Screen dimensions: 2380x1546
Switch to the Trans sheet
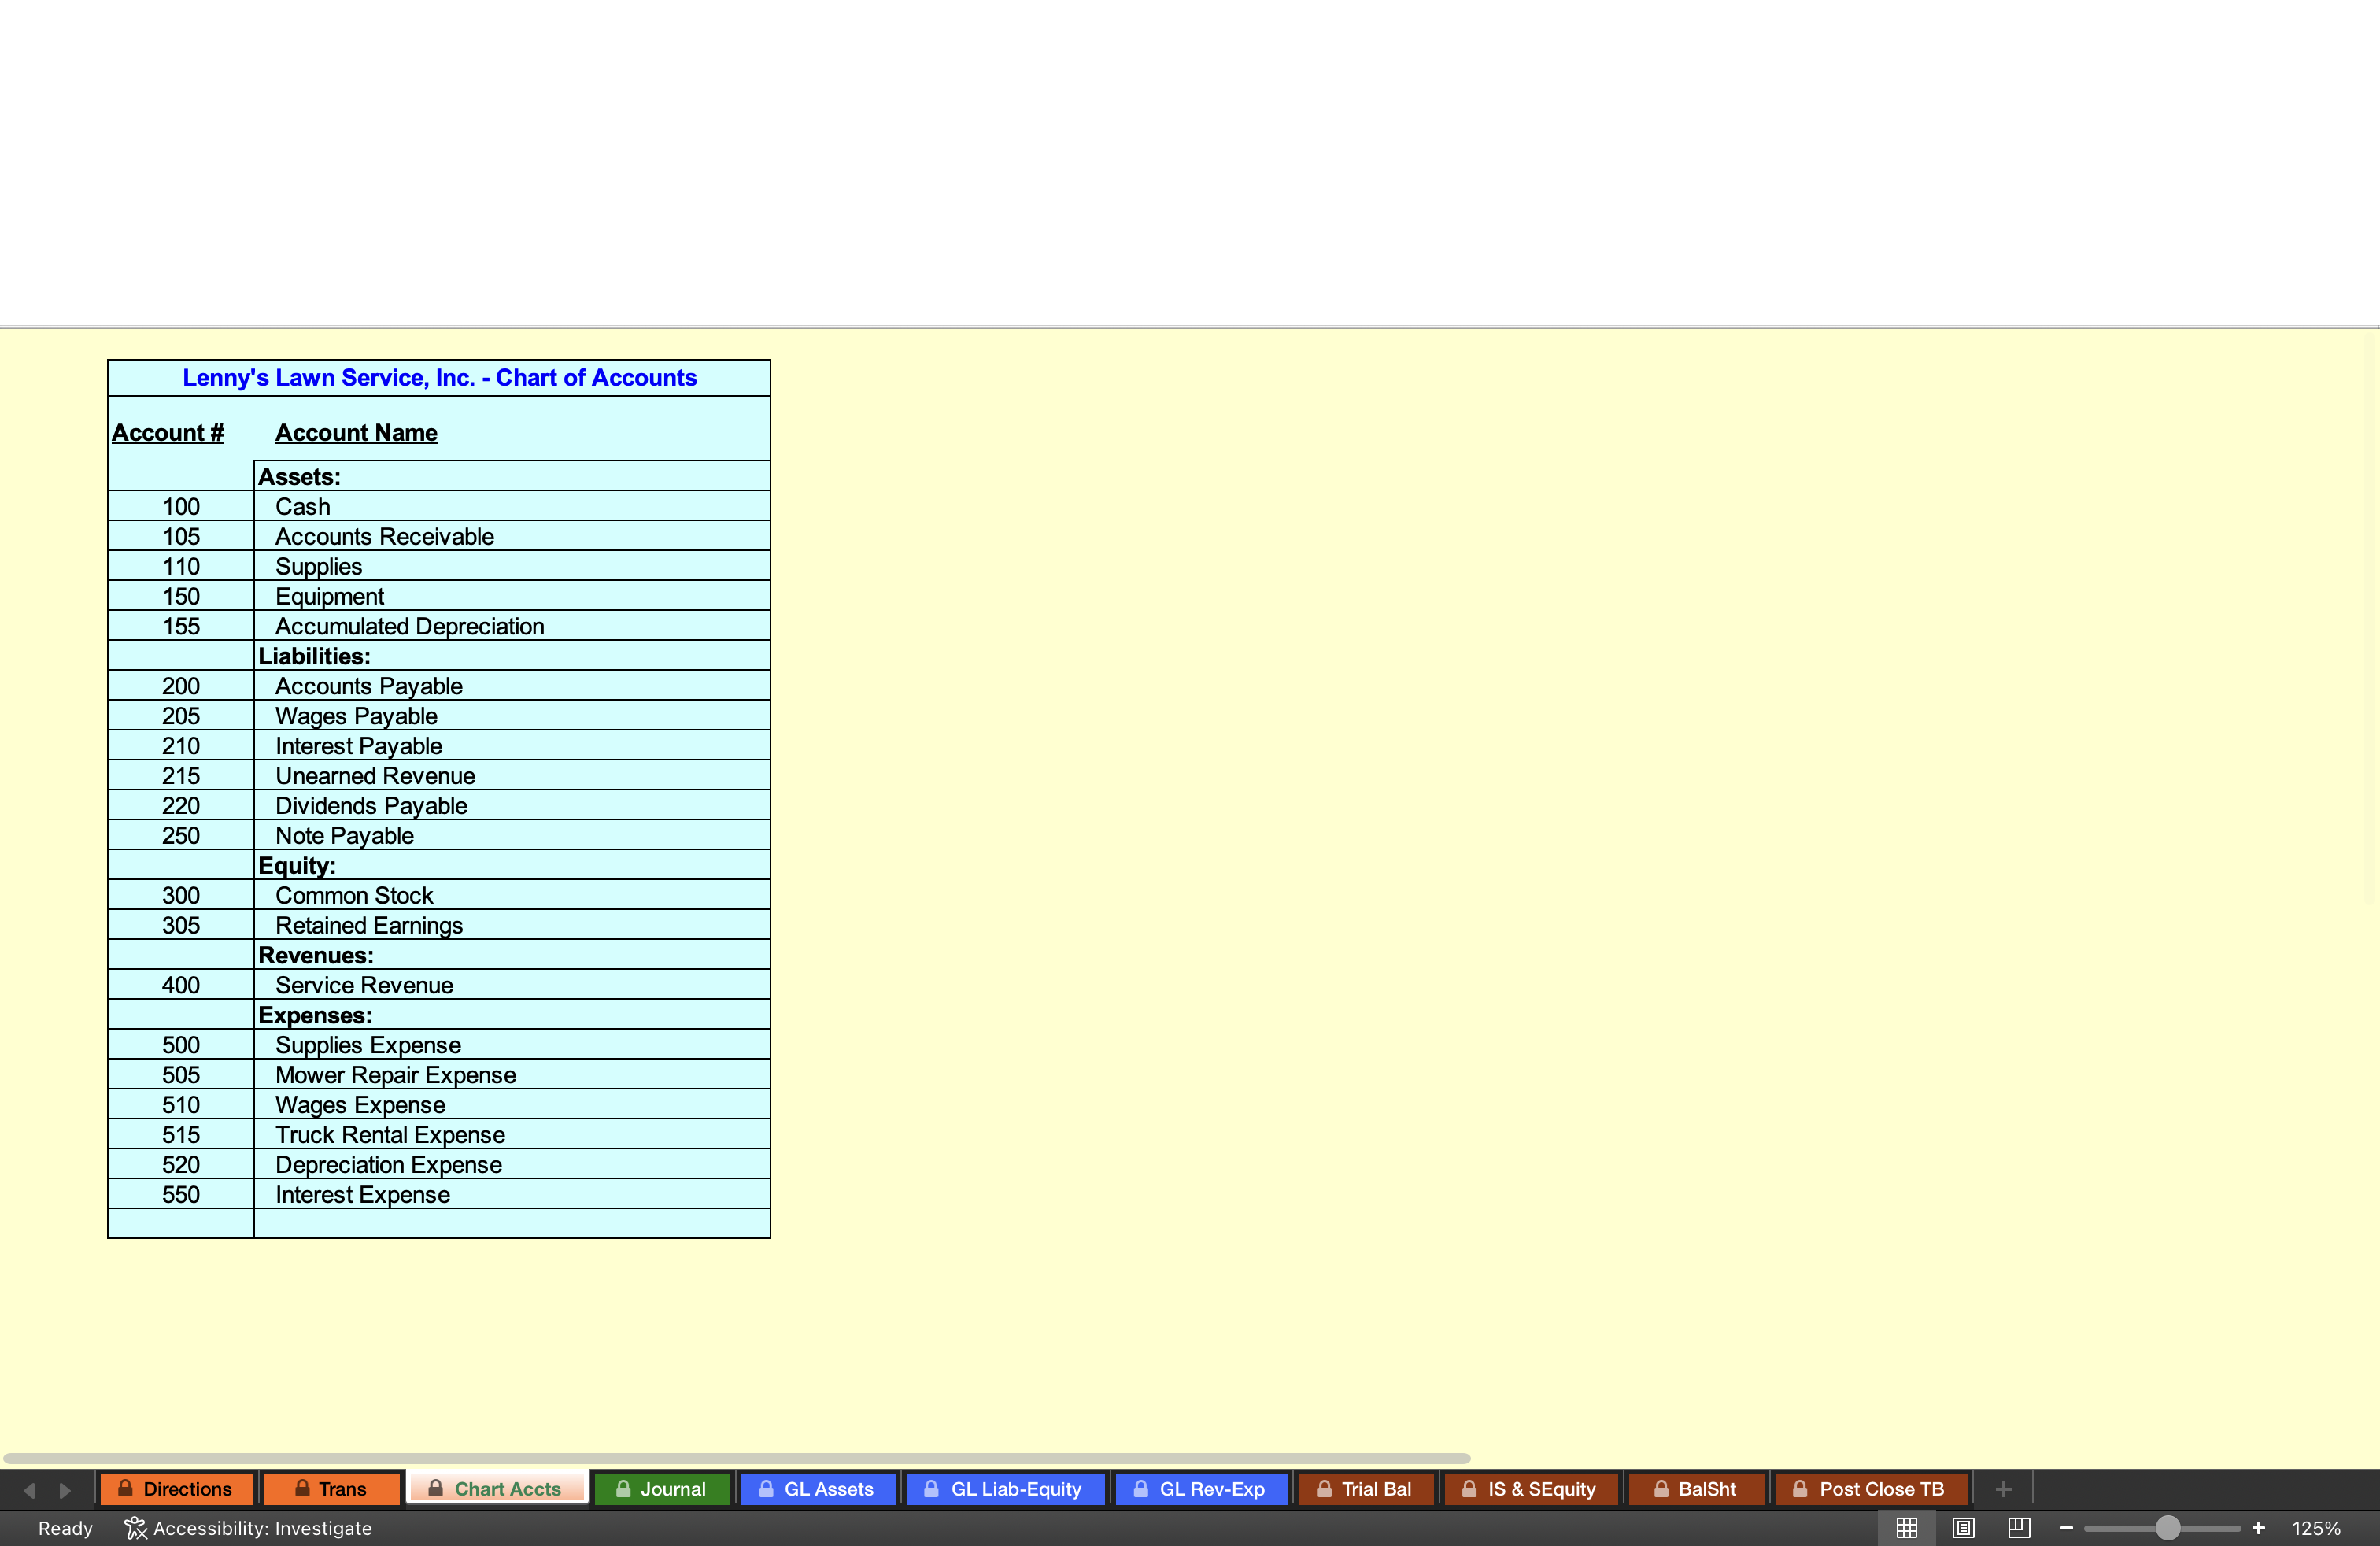tap(331, 1489)
